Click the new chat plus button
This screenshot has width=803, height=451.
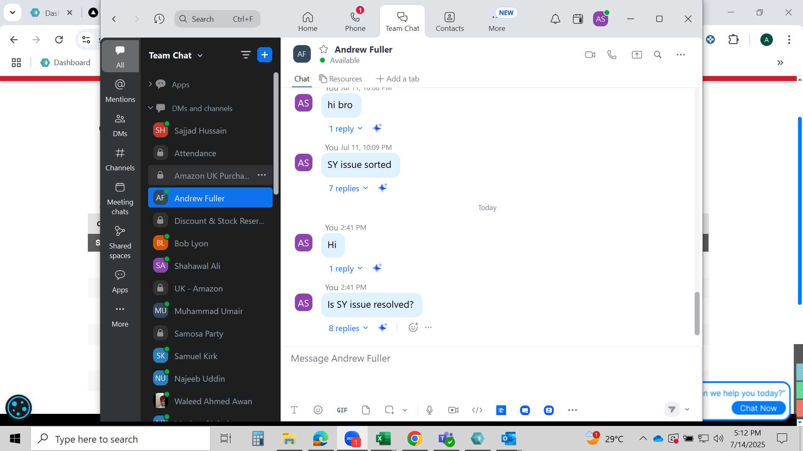[x=265, y=55]
